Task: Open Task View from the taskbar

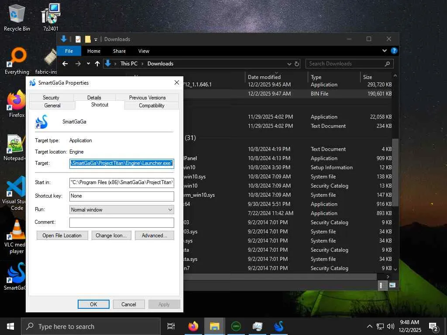Action: 171,326
